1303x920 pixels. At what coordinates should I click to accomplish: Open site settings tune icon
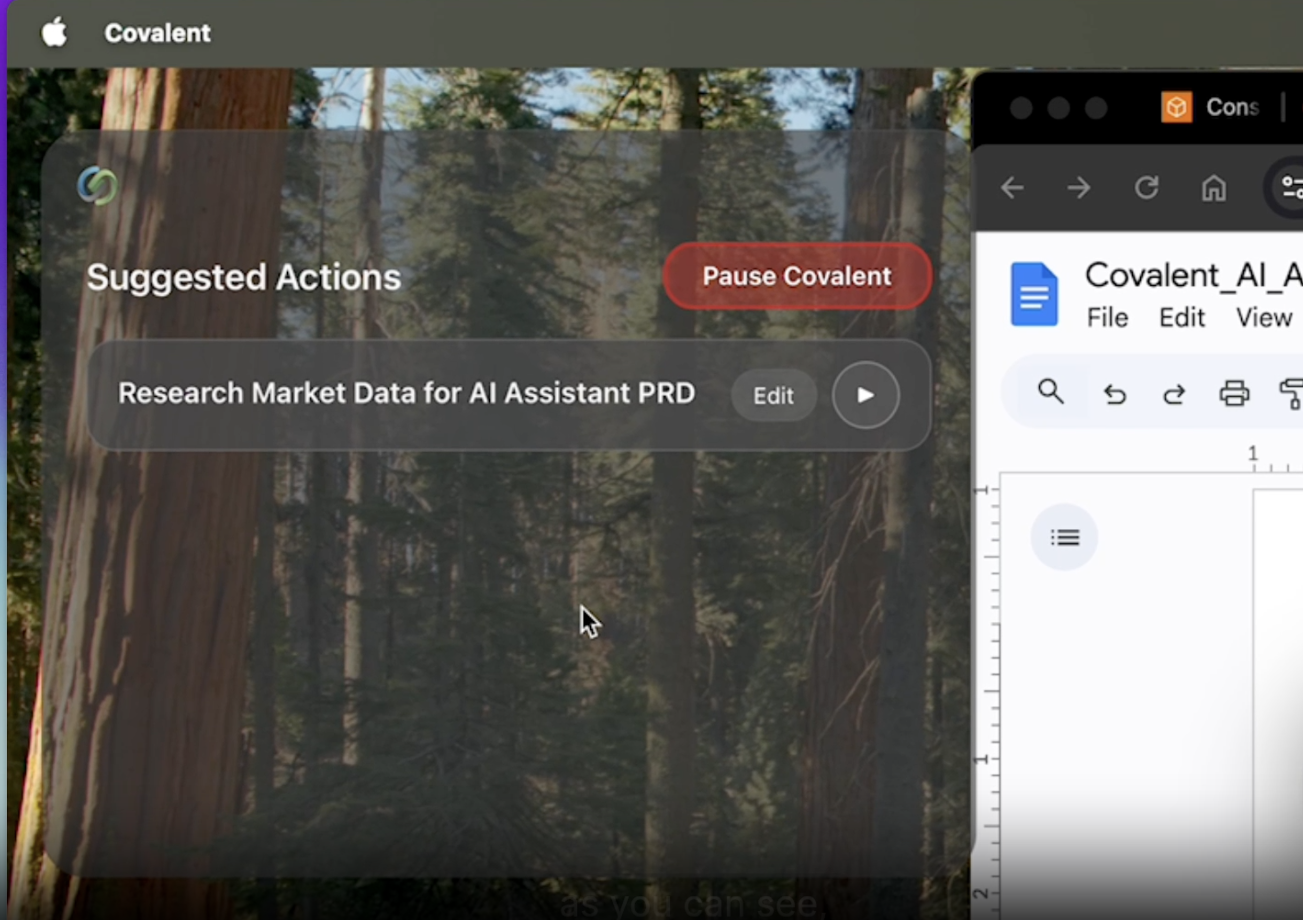(x=1292, y=188)
